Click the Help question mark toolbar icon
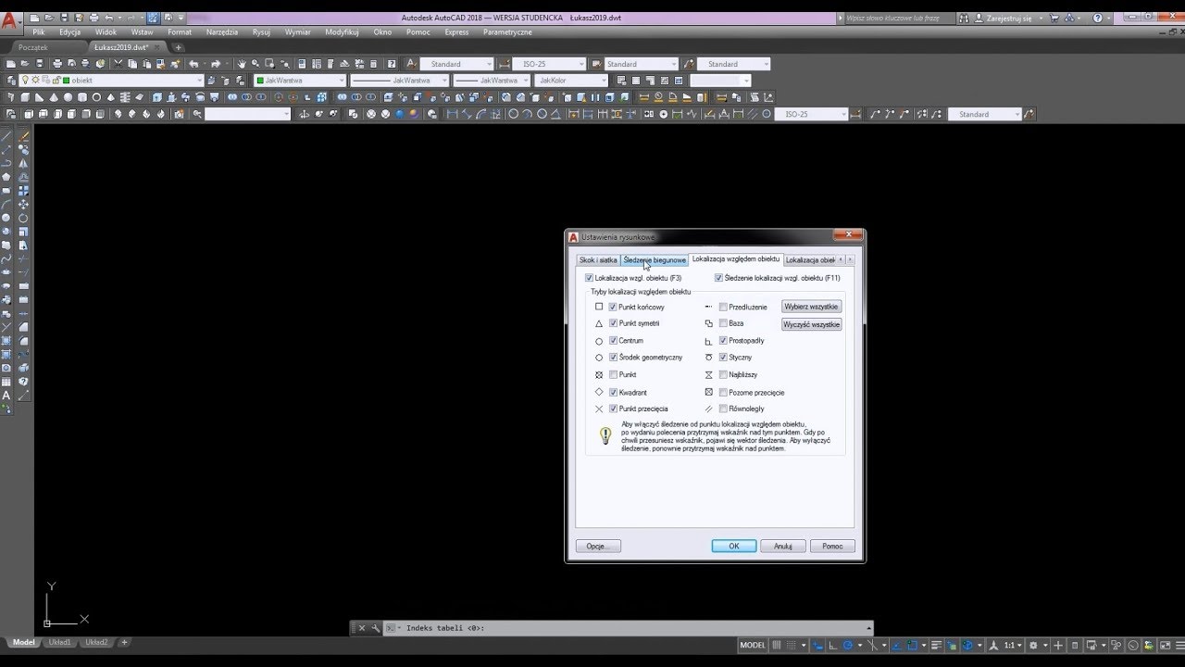The width and height of the screenshot is (1185, 667). (x=392, y=64)
